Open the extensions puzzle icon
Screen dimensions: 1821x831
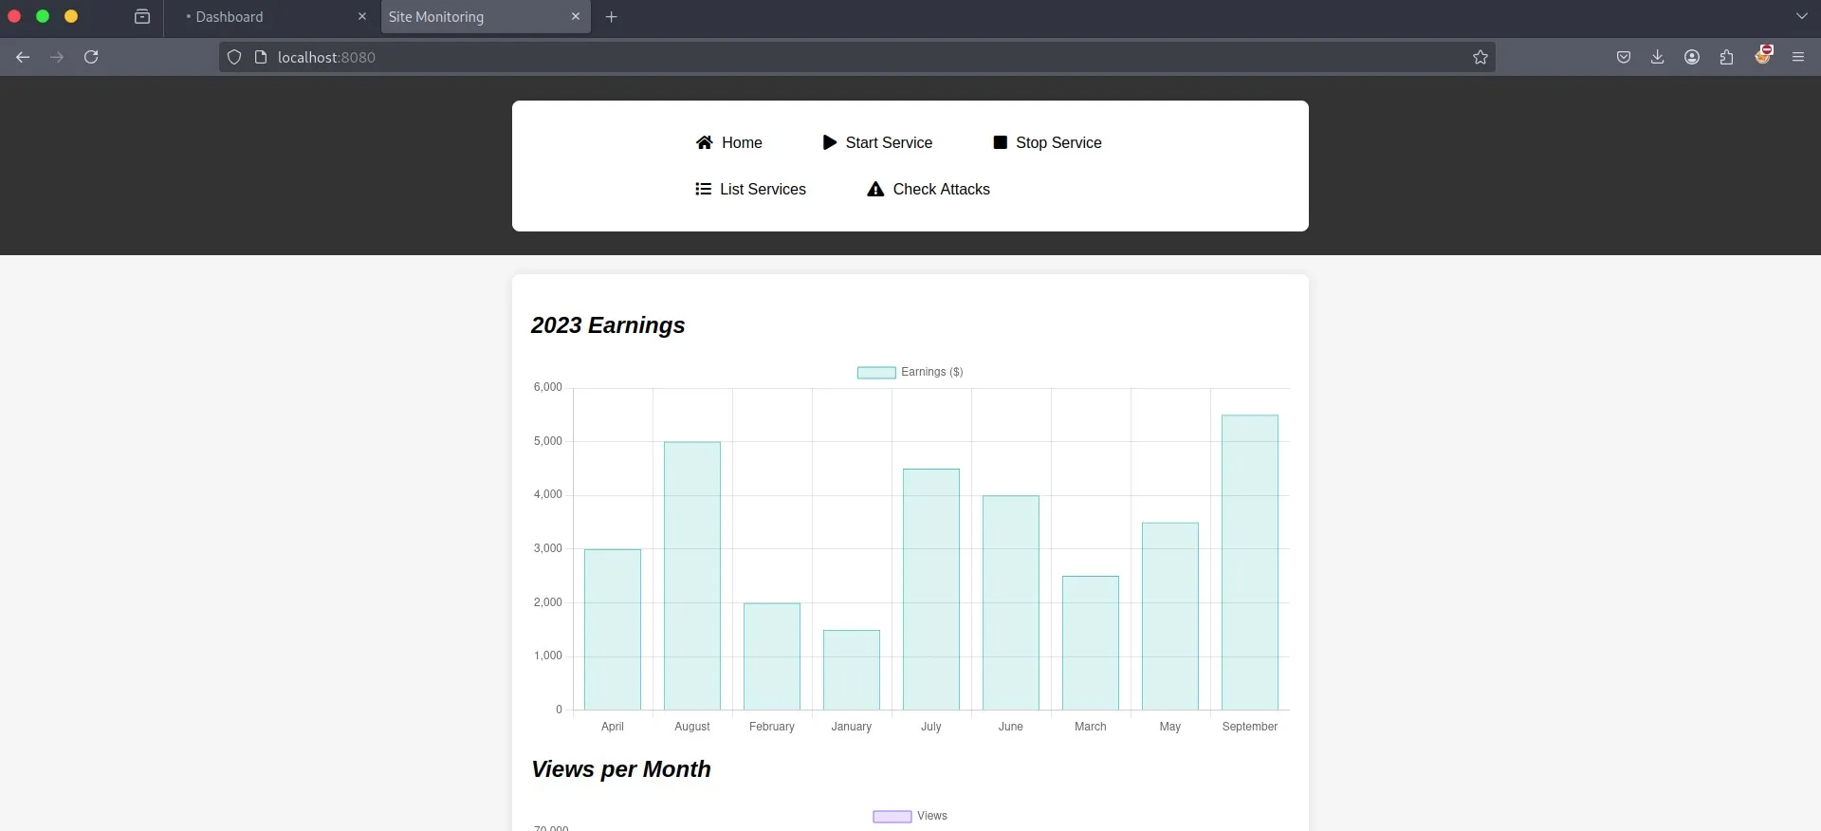1726,57
